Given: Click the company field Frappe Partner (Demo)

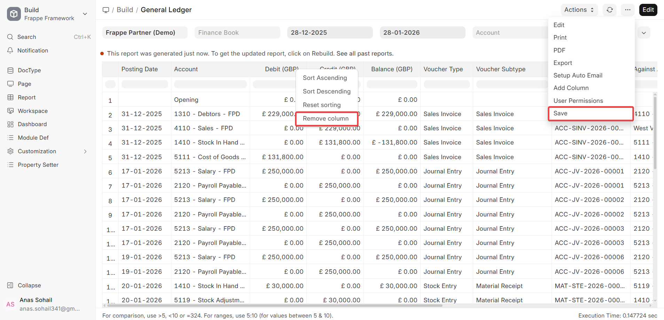Looking at the screenshot, I should pos(145,33).
